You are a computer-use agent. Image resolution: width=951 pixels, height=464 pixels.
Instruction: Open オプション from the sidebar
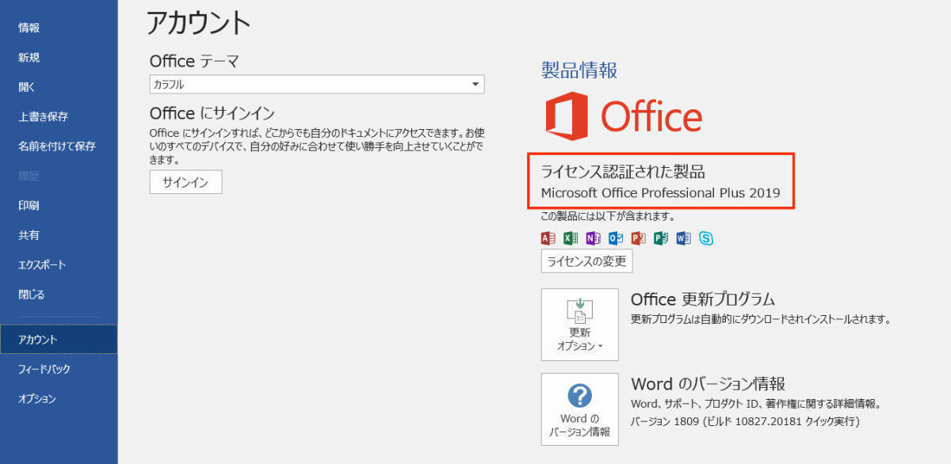[37, 398]
